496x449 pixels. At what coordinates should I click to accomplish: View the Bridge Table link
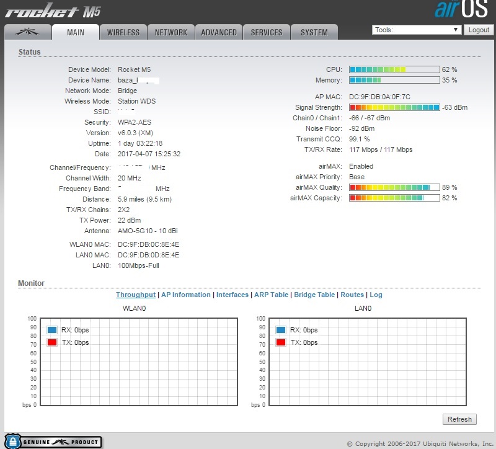tap(314, 295)
